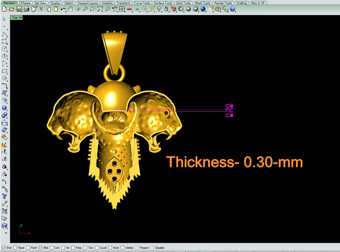Viewport: 340px width, 252px height.
Task: Click the Save file icon
Action: click(x=19, y=9)
